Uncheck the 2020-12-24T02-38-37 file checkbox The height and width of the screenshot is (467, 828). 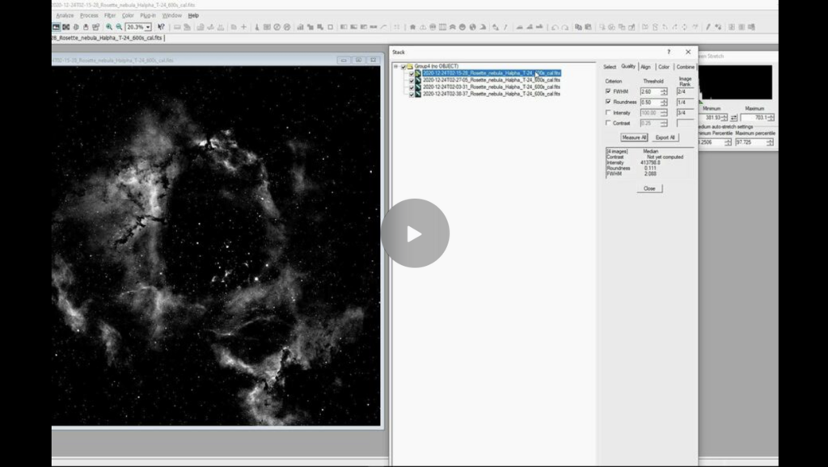click(412, 94)
